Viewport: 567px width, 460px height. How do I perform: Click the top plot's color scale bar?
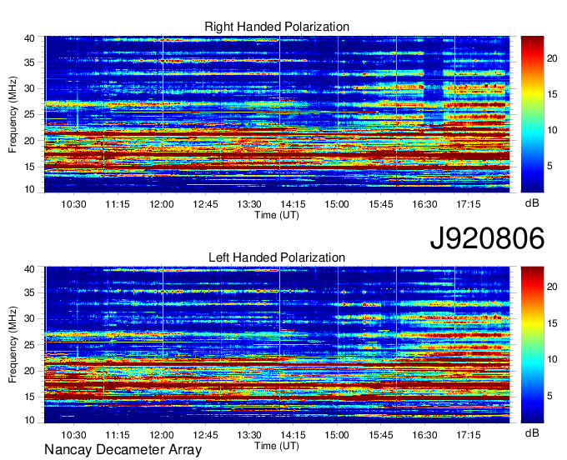pos(532,114)
